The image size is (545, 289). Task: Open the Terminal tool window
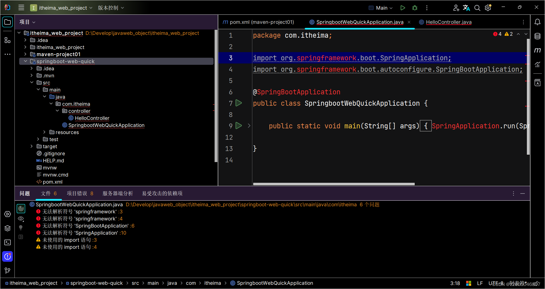[x=7, y=242]
